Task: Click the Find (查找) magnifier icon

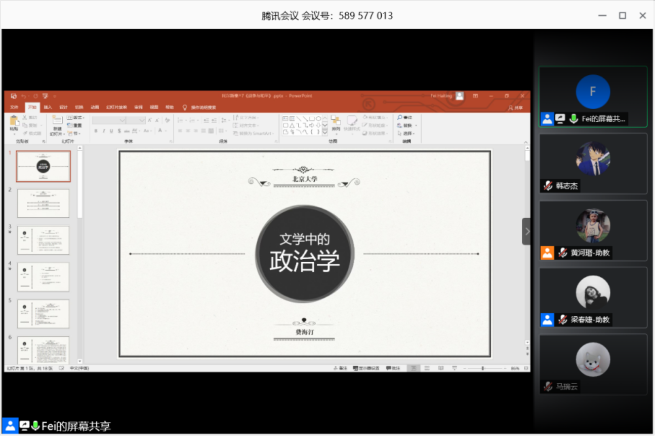Action: tap(400, 117)
